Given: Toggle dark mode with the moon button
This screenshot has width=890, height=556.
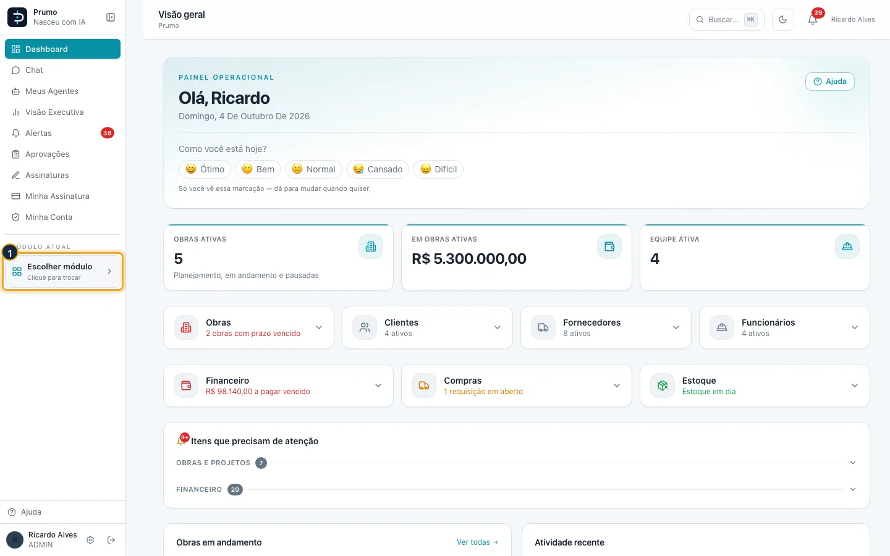Looking at the screenshot, I should coord(783,20).
